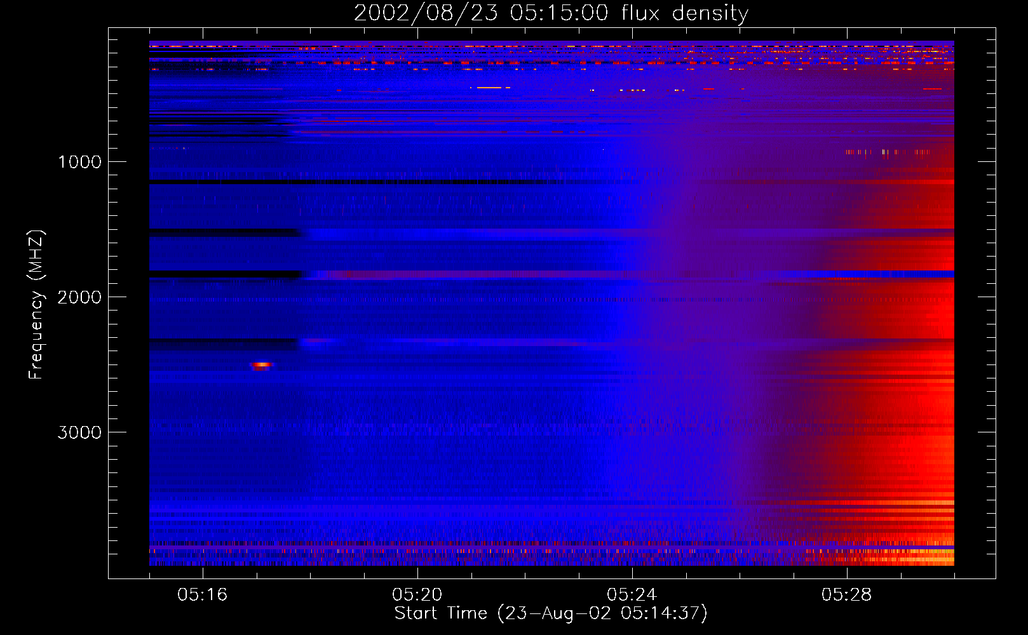Click the 05:24 time tick label
The height and width of the screenshot is (635, 1028).
tap(632, 595)
